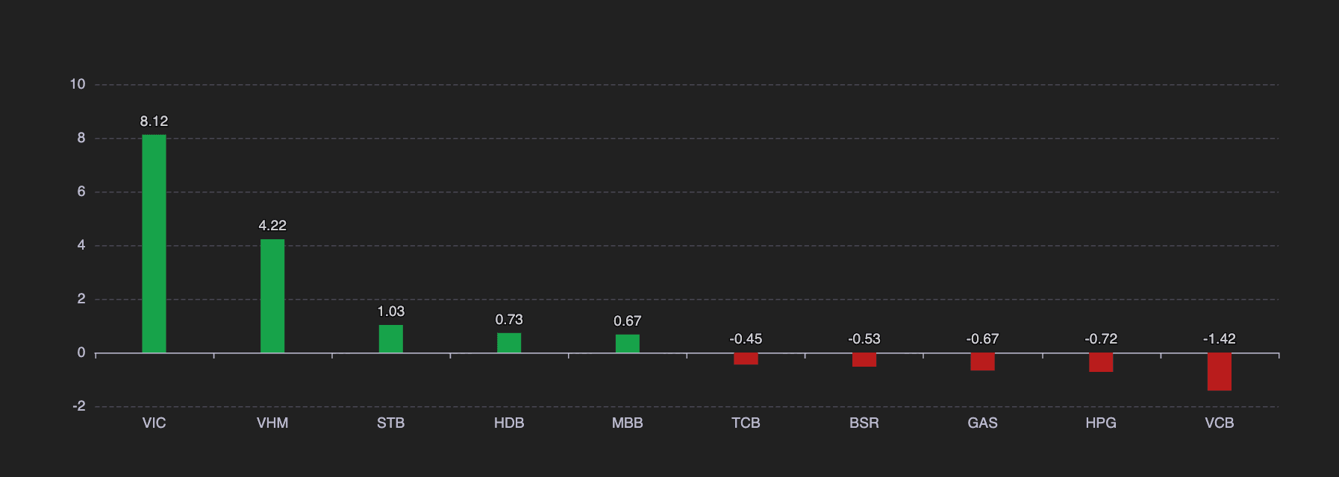This screenshot has height=477, width=1339.
Task: Click the VIC axis label
Action: 154,423
